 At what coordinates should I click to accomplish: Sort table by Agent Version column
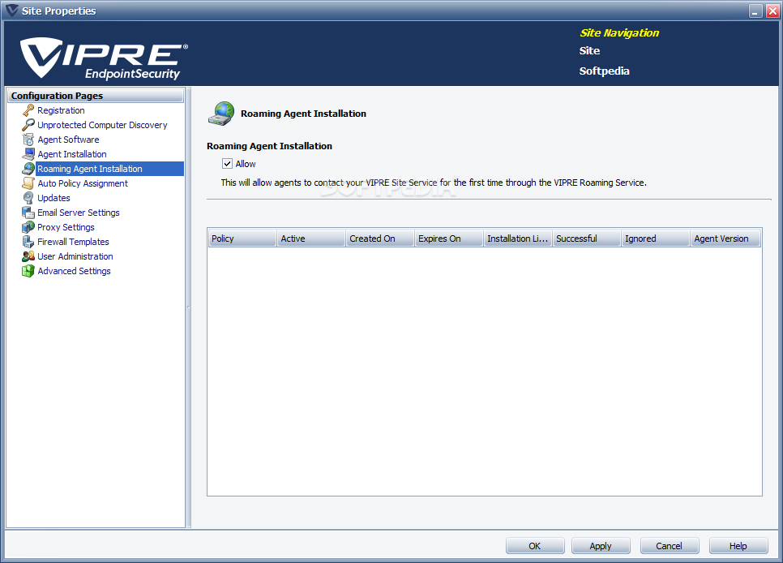[725, 239]
